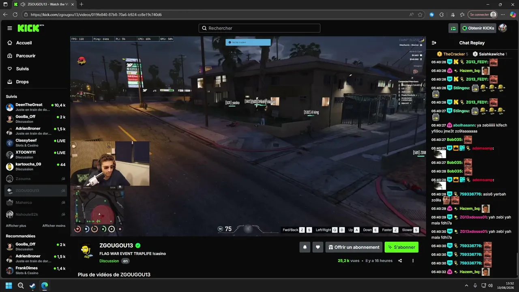Click the ZGOUGOU13 channel name heading
The image size is (519, 292).
click(116, 246)
